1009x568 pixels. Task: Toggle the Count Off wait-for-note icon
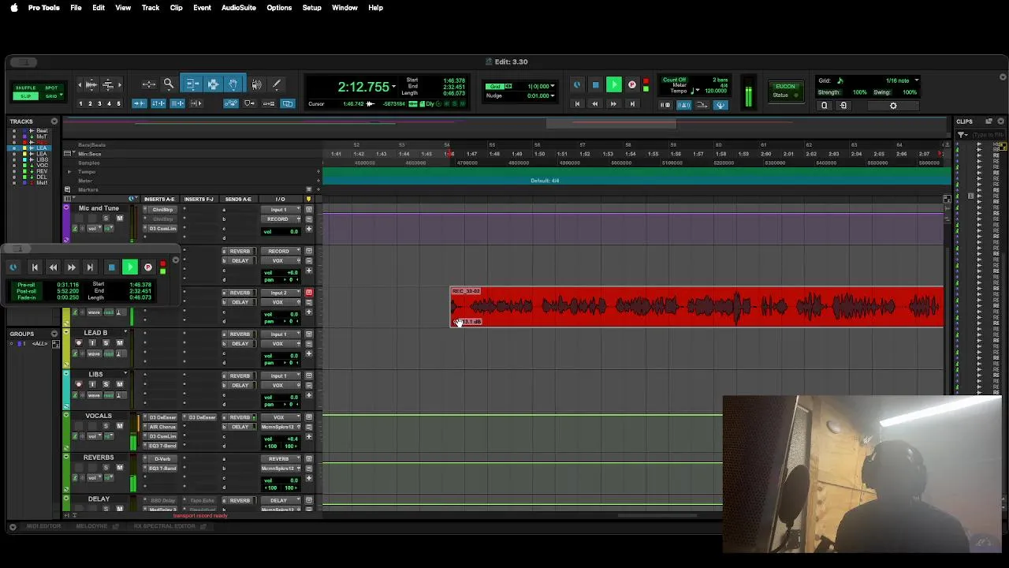[x=667, y=104]
